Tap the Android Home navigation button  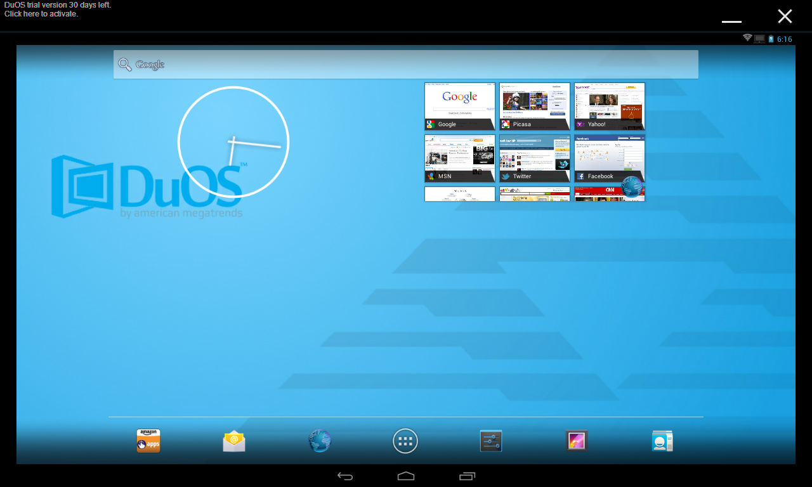[x=406, y=476]
